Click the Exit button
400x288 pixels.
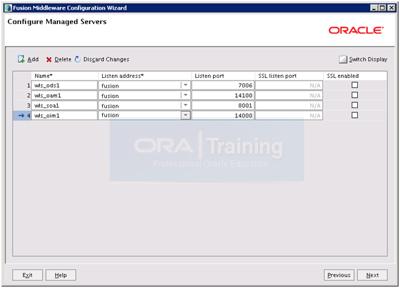click(28, 275)
